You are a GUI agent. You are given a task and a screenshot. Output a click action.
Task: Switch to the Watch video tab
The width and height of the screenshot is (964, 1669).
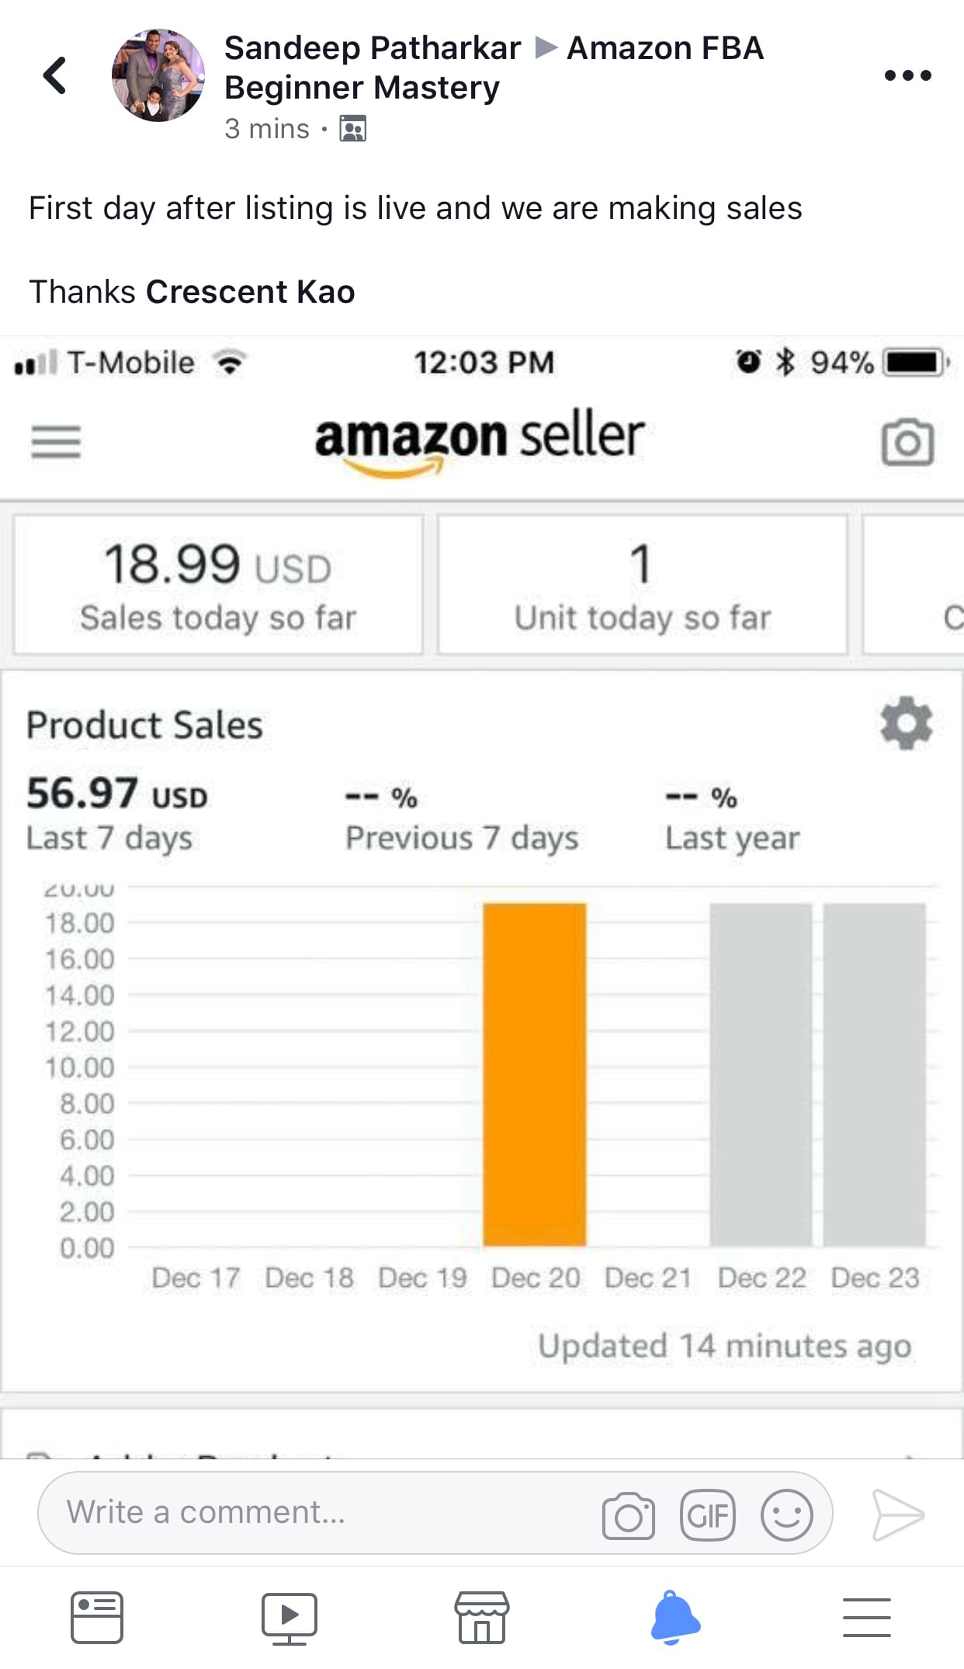pyautogui.click(x=289, y=1619)
